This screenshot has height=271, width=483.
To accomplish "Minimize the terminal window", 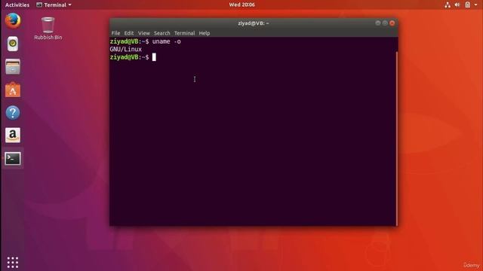I will click(377, 23).
